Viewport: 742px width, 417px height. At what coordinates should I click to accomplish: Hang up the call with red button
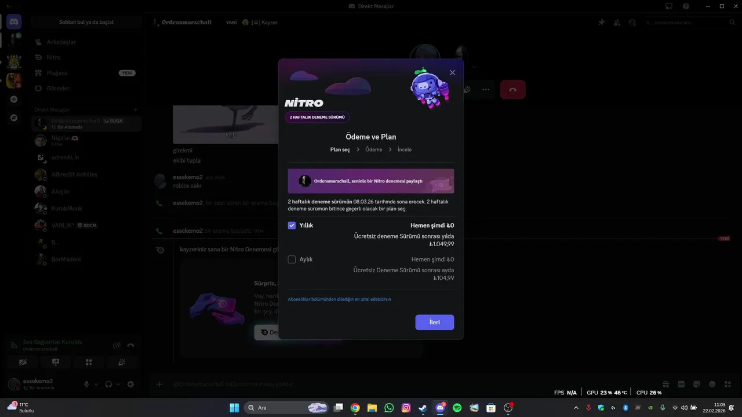512,90
